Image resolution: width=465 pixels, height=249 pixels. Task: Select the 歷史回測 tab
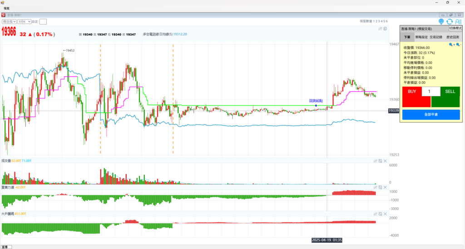[453, 37]
